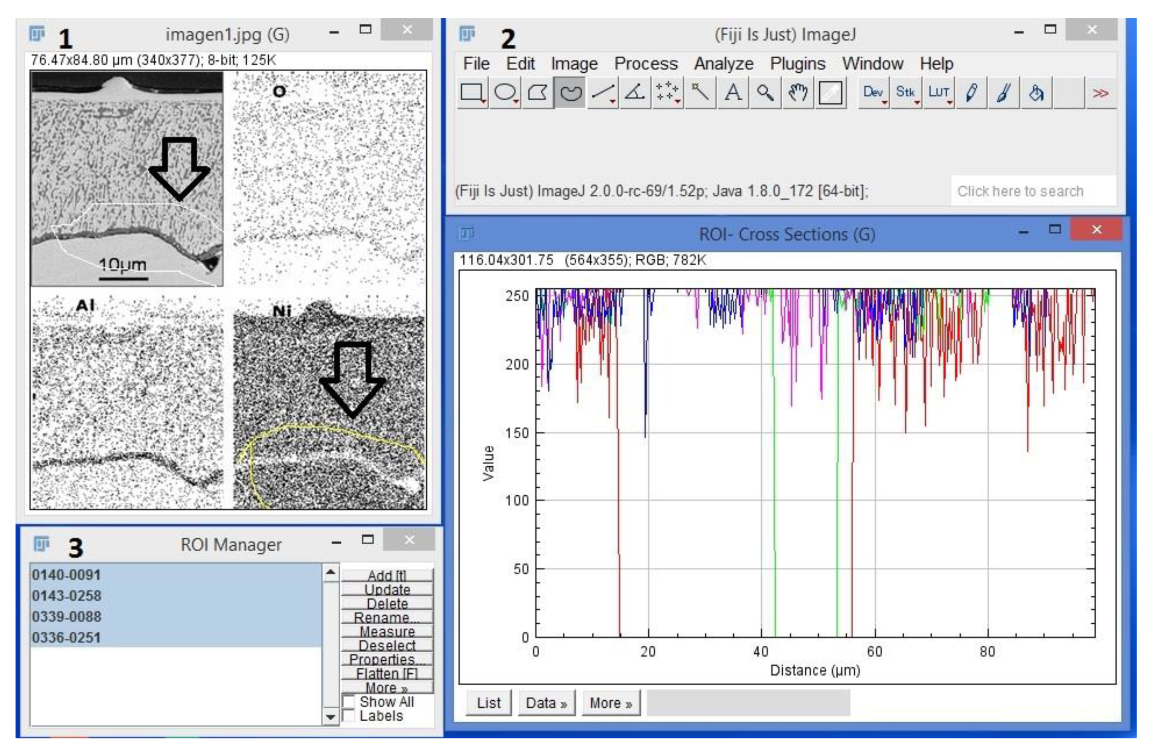Select the Angle tool
The width and height of the screenshot is (1151, 755).
coord(635,92)
